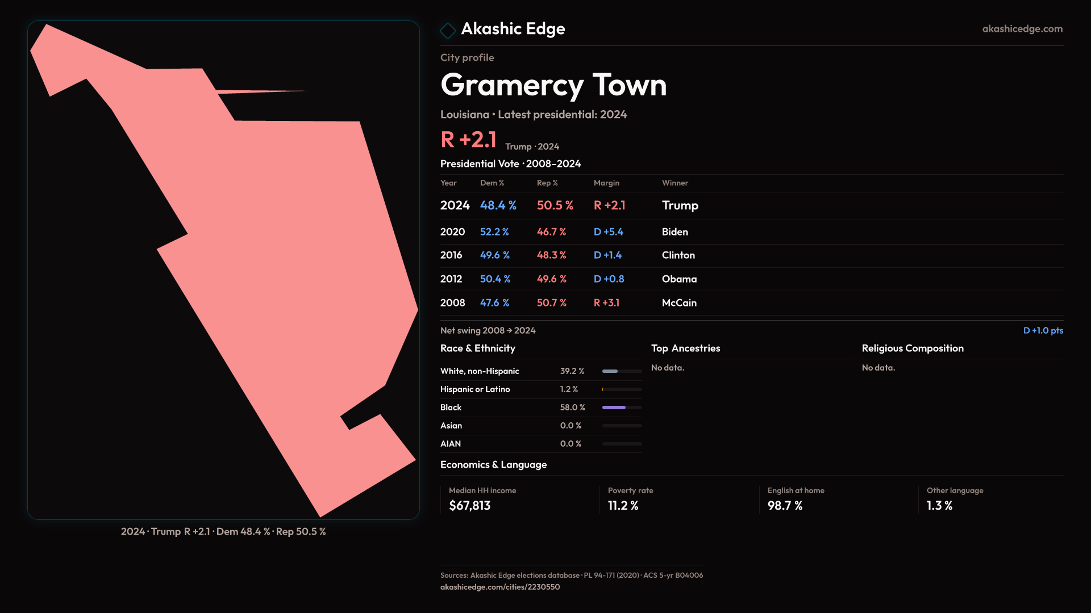Viewport: 1091px width, 613px height.
Task: Open the akashicedge.com/cities/2230550 footer link
Action: point(499,587)
